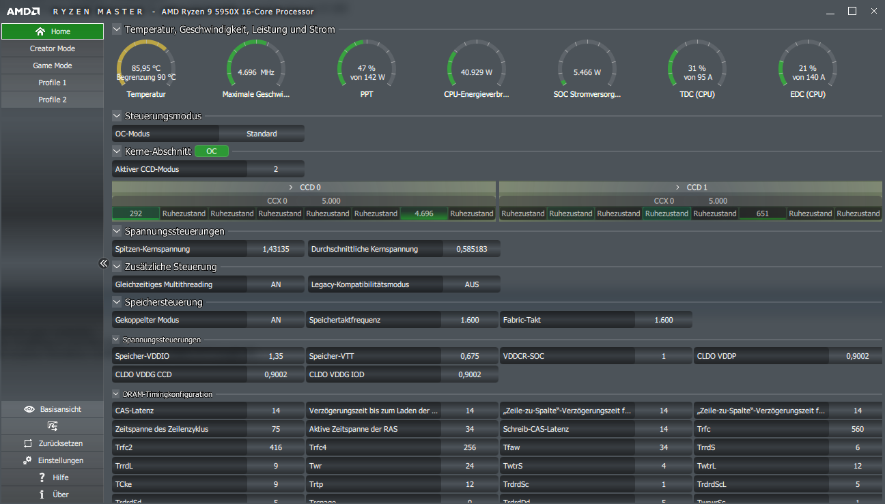
Task: Click CAS-Latenz value 14
Action: tap(276, 411)
